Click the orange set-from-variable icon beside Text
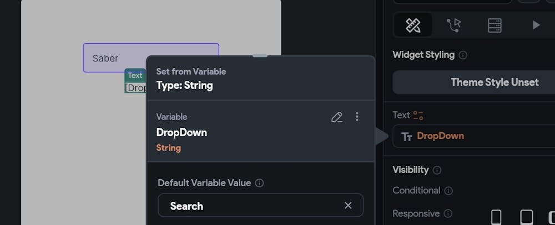Viewport: 555px width, 225px height. coord(418,116)
